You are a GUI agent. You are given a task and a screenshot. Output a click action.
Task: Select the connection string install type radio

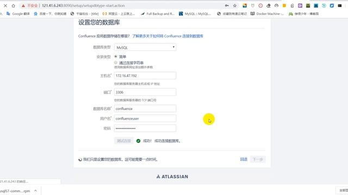tap(116, 63)
